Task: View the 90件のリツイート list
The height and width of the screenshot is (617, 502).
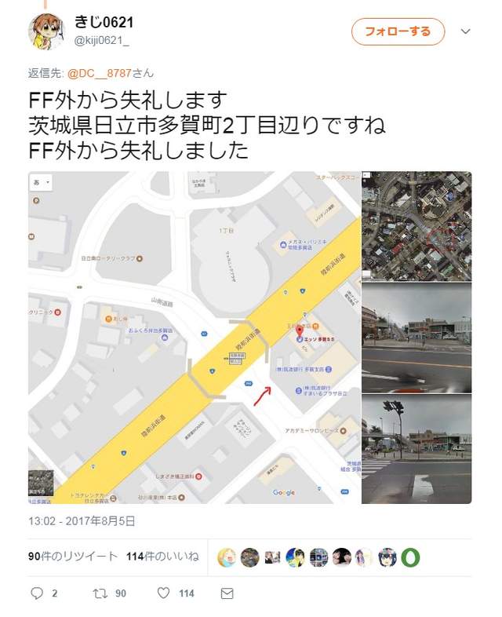Action: point(73,557)
